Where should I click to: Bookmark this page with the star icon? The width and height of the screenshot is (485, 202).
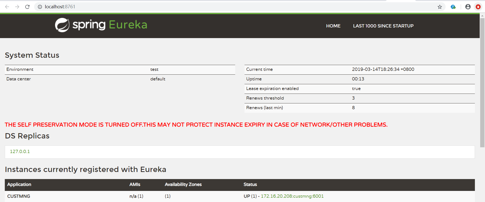coord(440,7)
